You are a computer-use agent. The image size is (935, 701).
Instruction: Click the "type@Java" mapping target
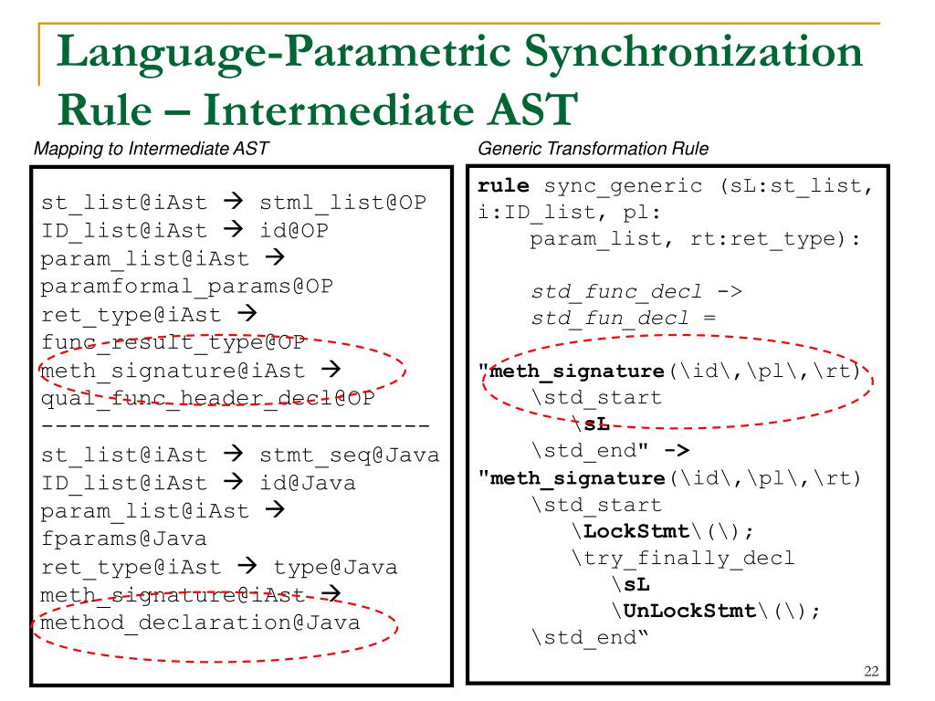[335, 567]
